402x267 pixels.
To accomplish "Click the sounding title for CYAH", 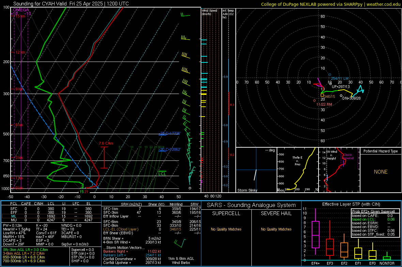I will click(71, 4).
